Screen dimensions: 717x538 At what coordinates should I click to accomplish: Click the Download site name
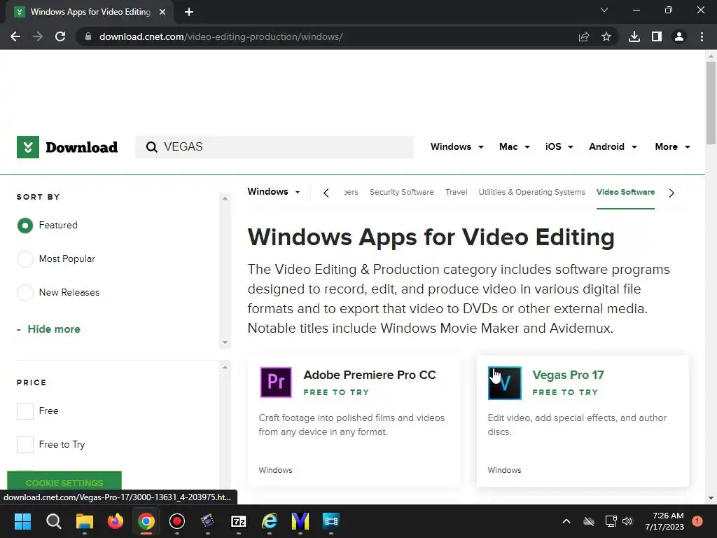pyautogui.click(x=81, y=147)
